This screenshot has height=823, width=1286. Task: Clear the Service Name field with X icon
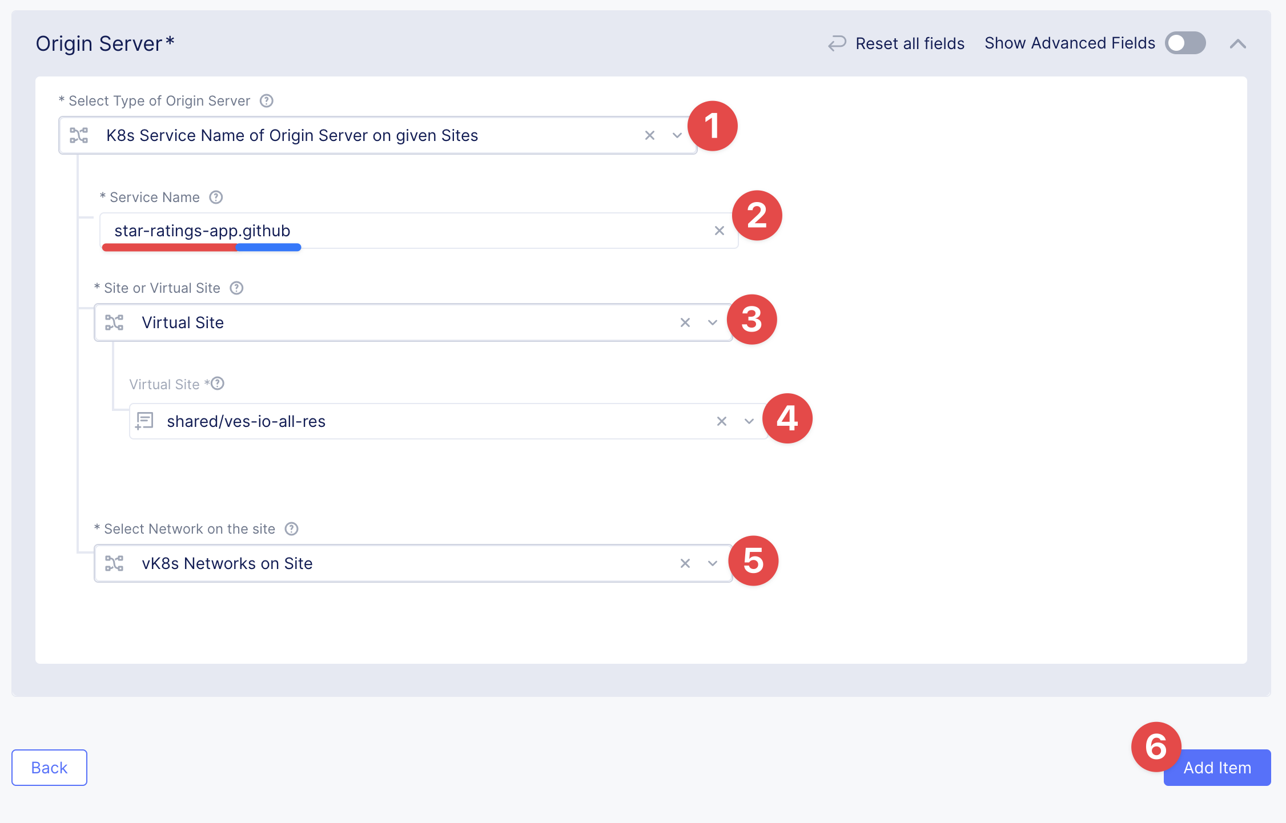click(720, 231)
